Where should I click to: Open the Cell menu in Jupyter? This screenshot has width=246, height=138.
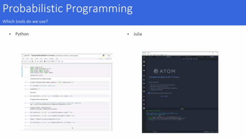tap(41, 59)
